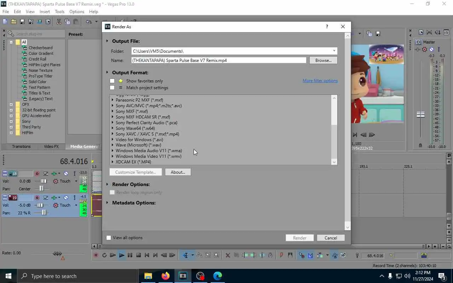Click the Open folder toolbar icon

[x=13, y=22]
